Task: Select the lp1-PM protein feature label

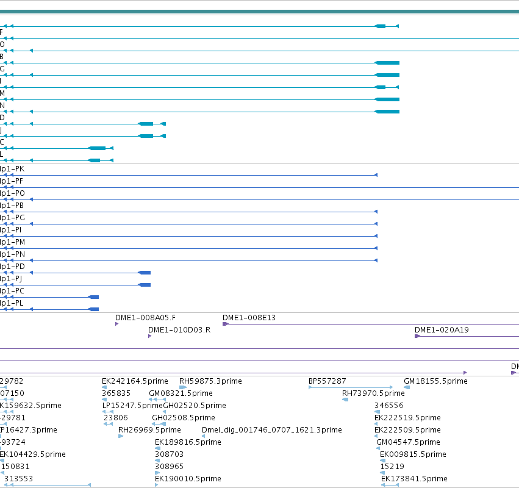Action: click(13, 242)
